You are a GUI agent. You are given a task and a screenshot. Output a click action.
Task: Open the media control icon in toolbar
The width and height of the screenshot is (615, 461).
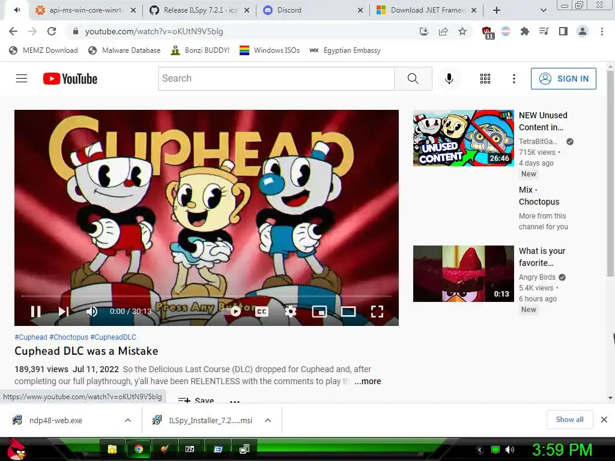pos(544,31)
